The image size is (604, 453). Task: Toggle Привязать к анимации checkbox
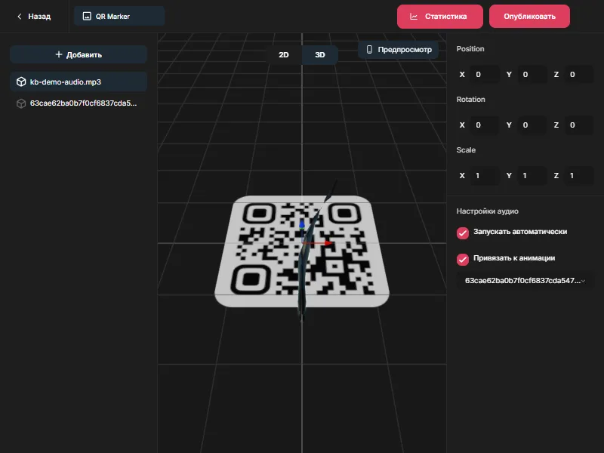(463, 259)
